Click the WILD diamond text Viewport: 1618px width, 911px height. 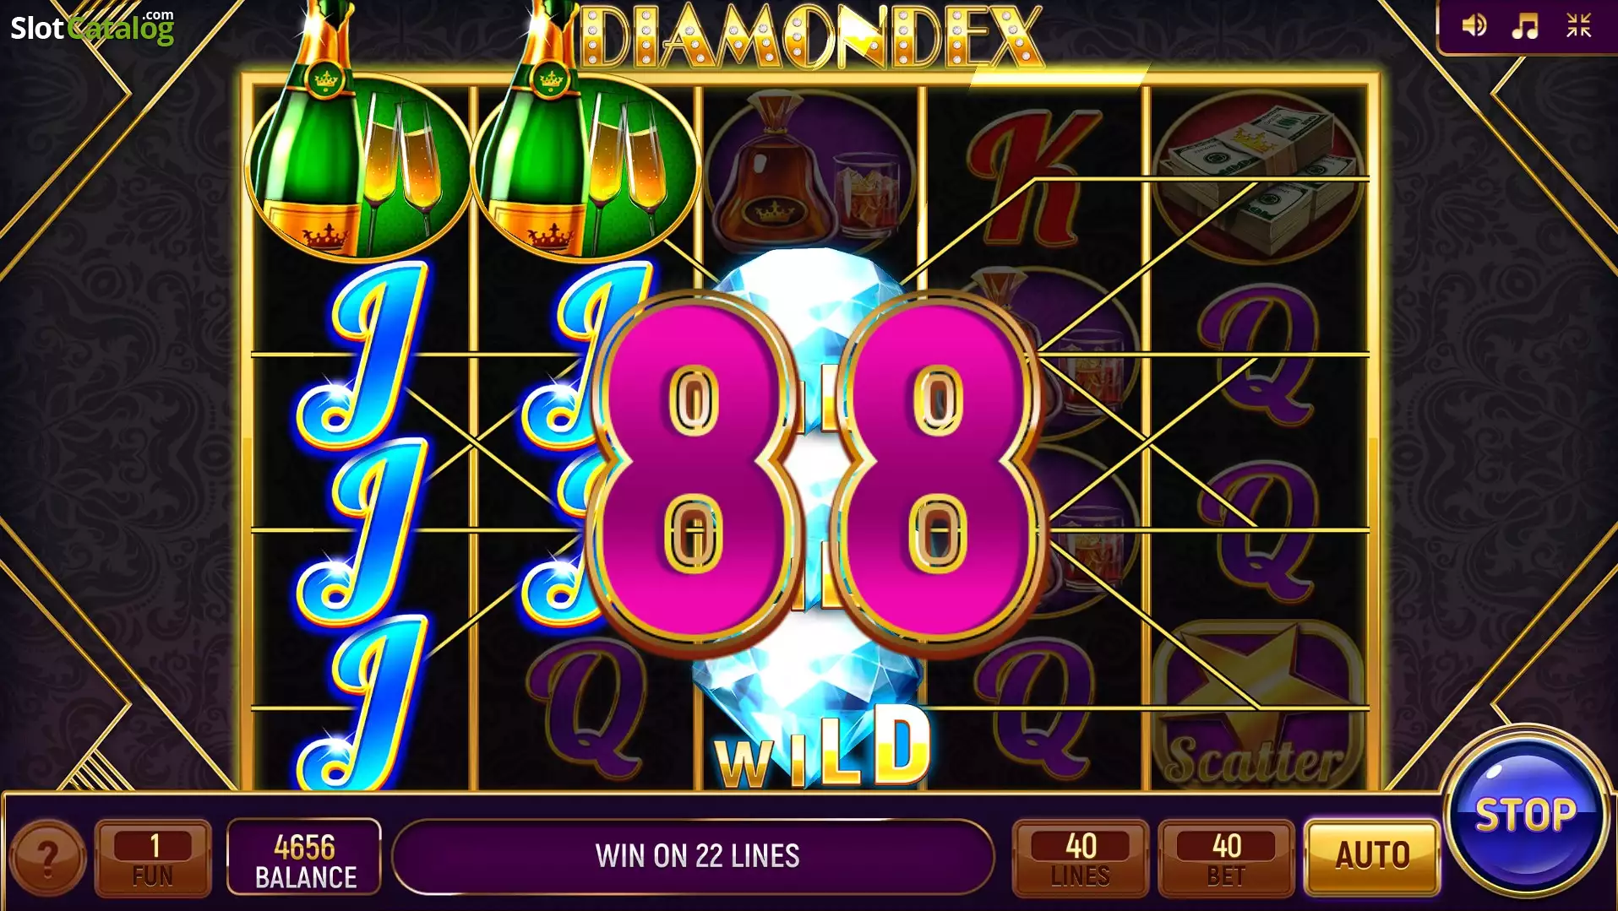tap(824, 748)
